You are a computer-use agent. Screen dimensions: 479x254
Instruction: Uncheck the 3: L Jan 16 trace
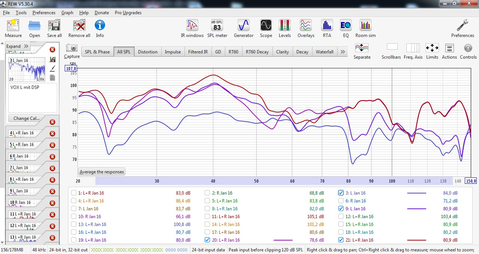tap(341, 193)
